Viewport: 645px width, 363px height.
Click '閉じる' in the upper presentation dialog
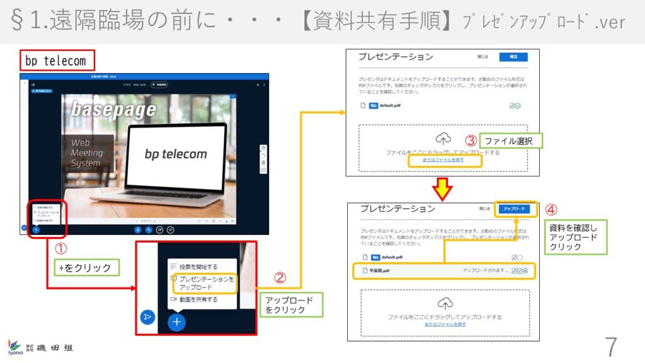pyautogui.click(x=483, y=57)
